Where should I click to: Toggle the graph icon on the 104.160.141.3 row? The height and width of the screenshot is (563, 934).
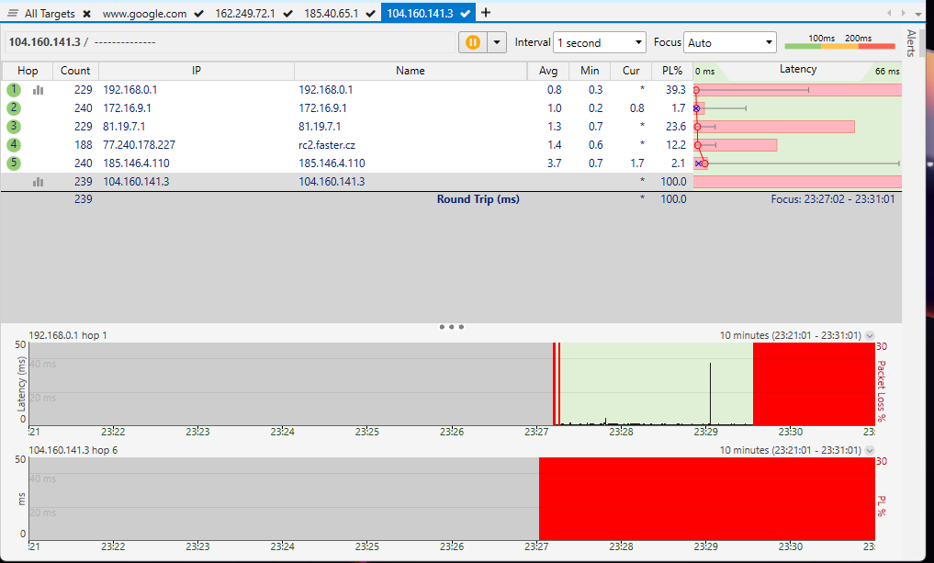[x=39, y=182]
